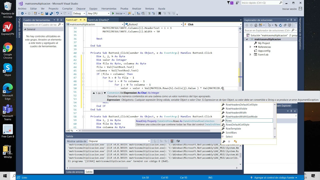This screenshot has height=180, width=320.
Task: Open the Depurar menu
Action: point(81,8)
